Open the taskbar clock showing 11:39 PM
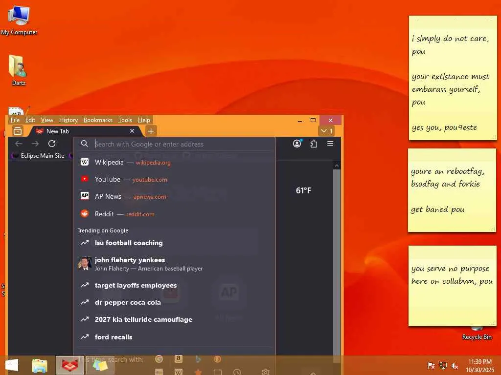Viewport: 501px width, 375px height. coord(480,365)
